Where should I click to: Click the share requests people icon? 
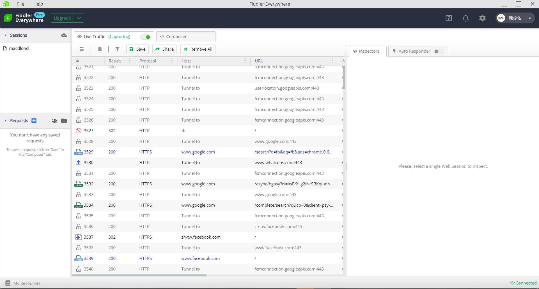click(x=55, y=121)
